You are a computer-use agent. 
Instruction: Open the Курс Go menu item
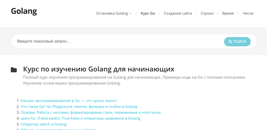click(x=148, y=13)
